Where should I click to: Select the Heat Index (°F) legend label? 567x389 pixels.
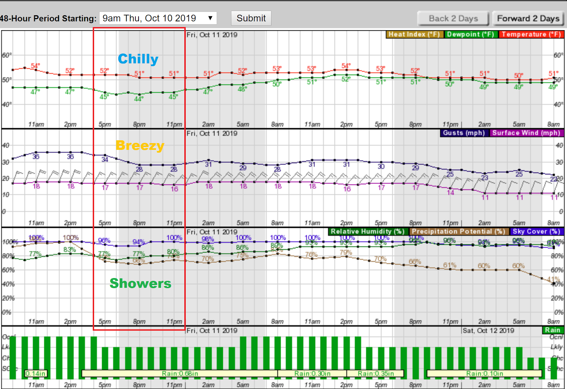414,34
